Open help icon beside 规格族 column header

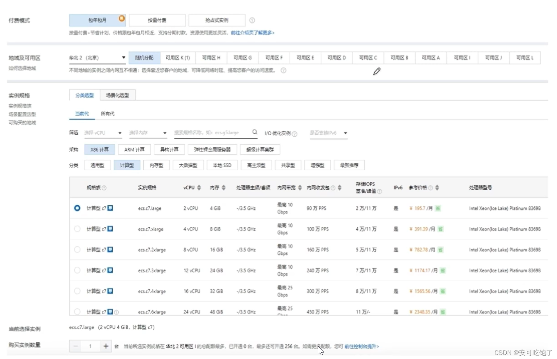click(x=104, y=188)
